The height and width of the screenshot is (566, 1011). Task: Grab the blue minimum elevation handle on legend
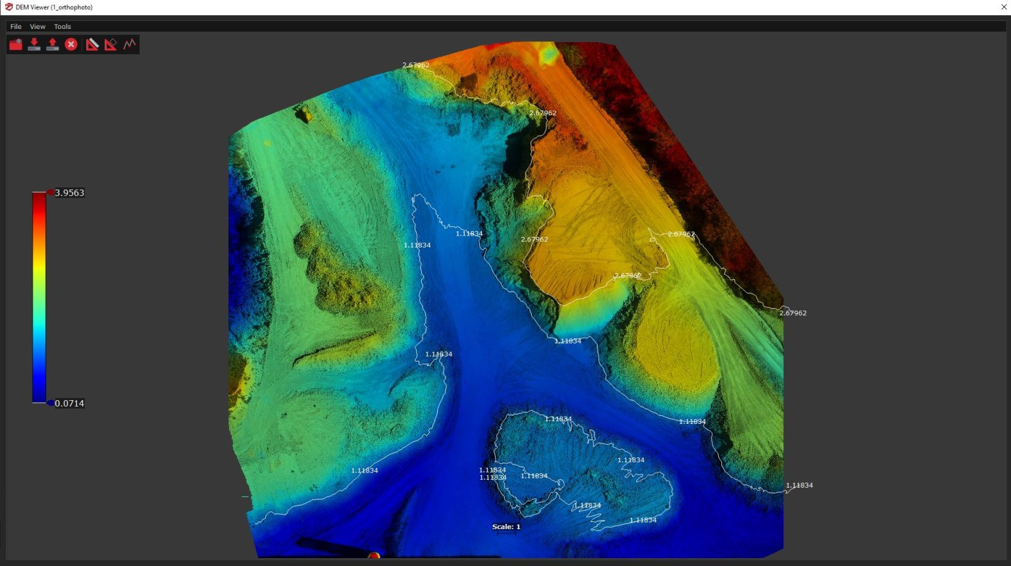pyautogui.click(x=51, y=403)
